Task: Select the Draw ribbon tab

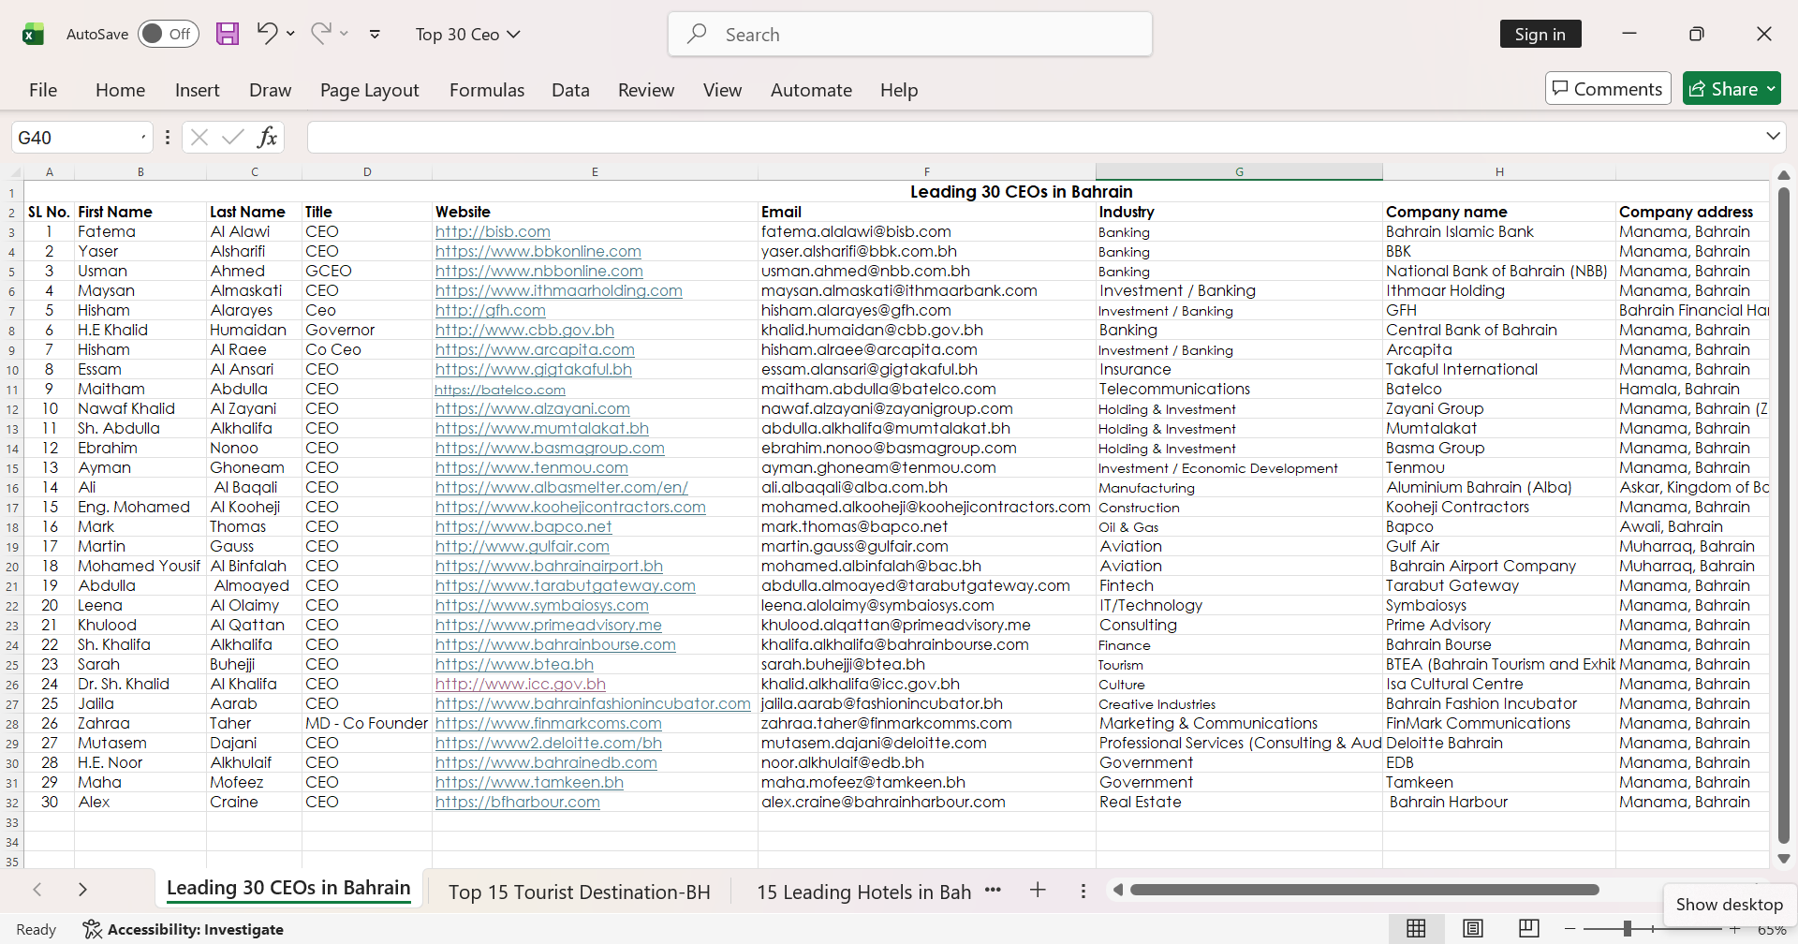Action: pyautogui.click(x=270, y=90)
